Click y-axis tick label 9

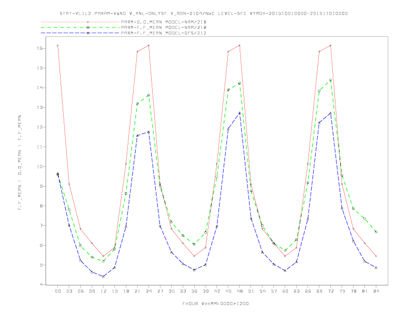coord(41,186)
